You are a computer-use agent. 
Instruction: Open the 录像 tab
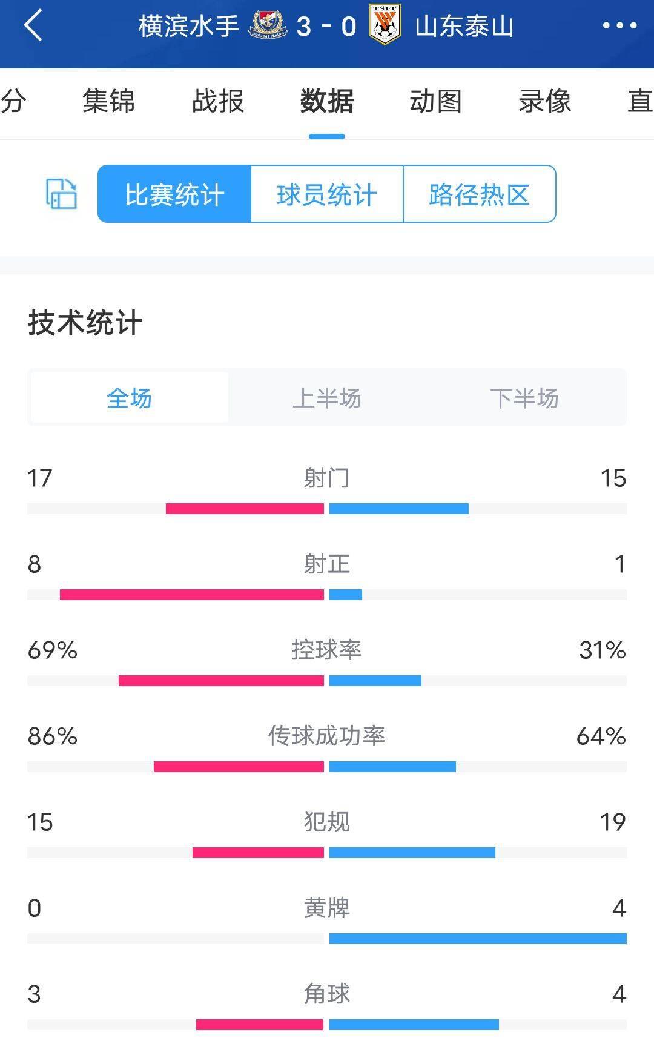click(x=545, y=101)
